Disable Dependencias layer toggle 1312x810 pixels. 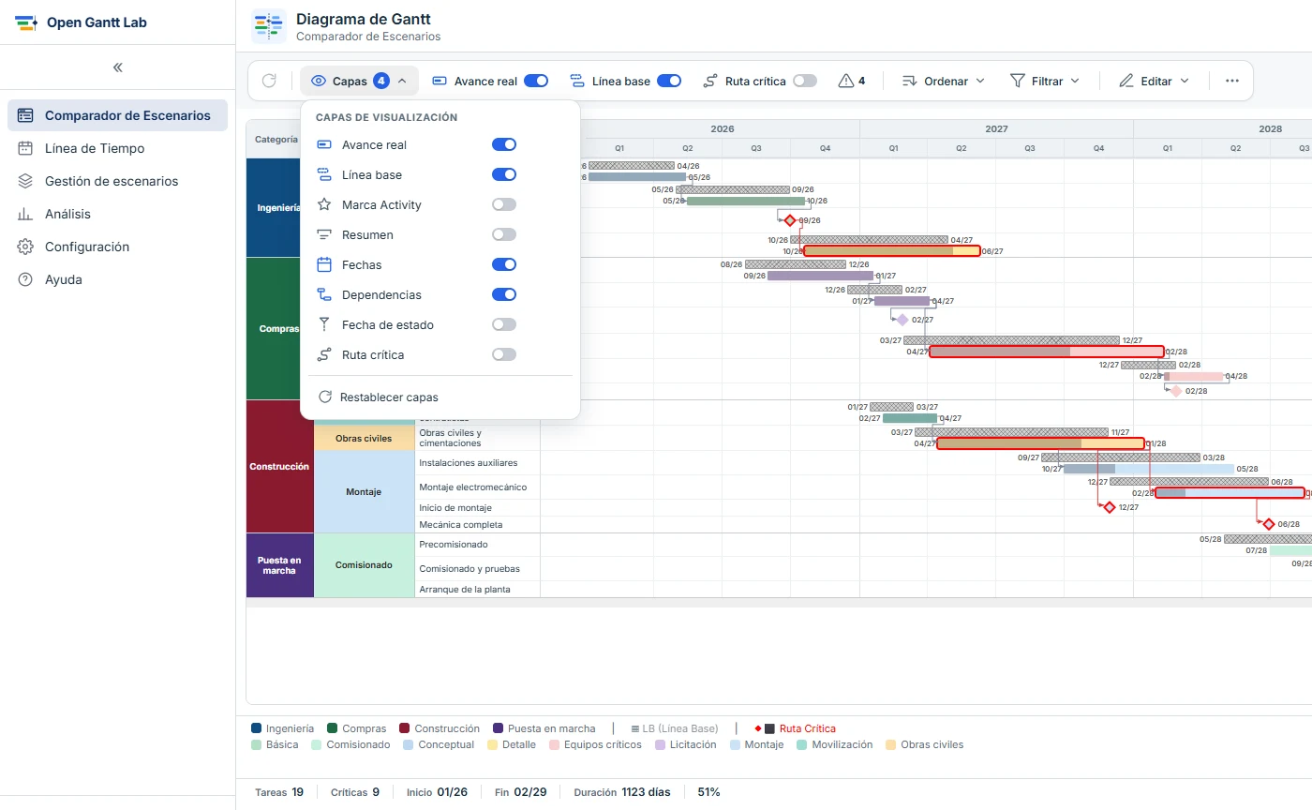pyautogui.click(x=504, y=294)
